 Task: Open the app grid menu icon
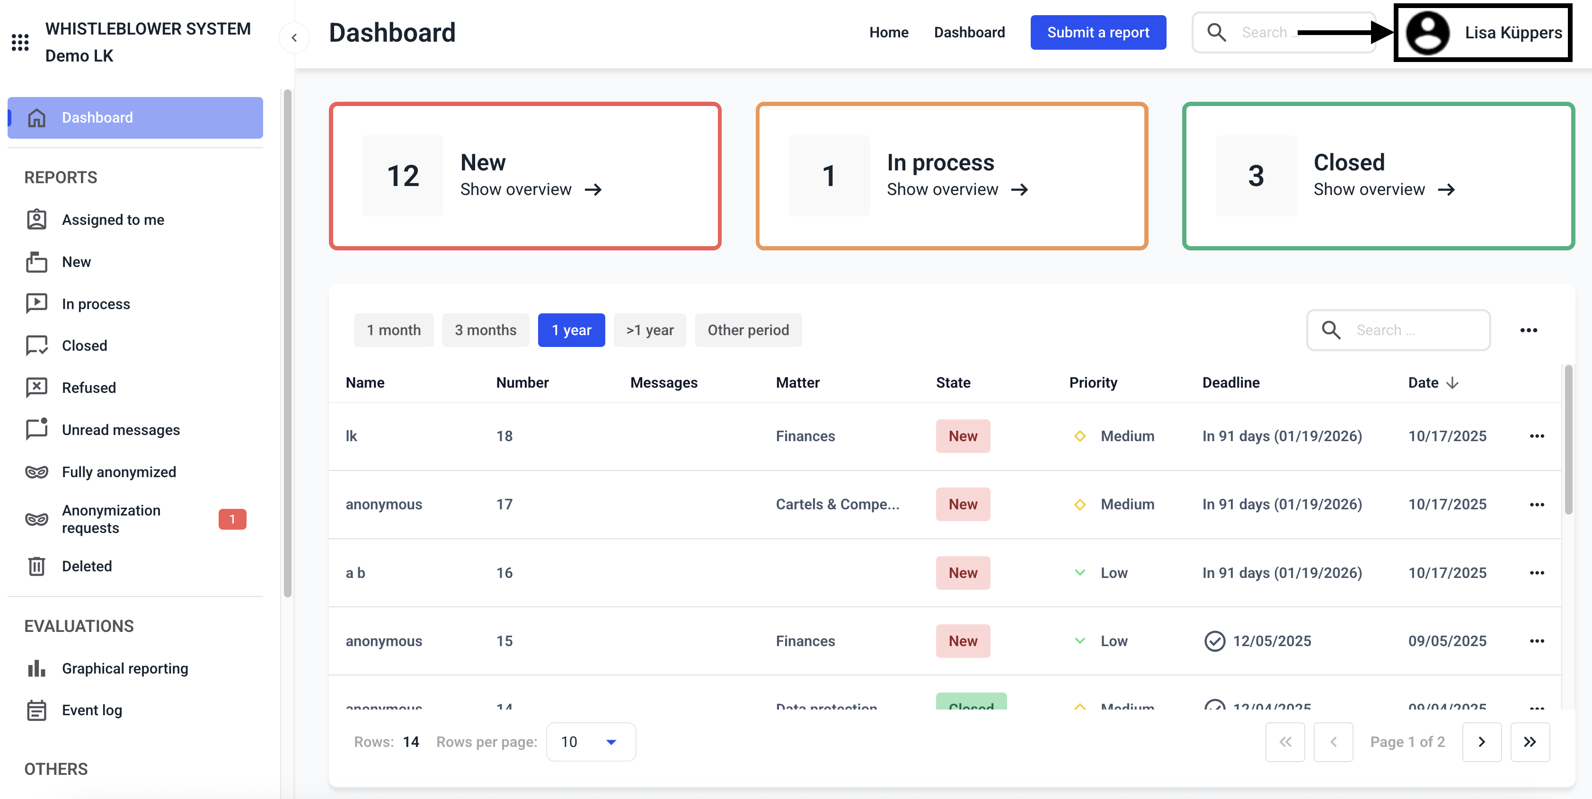coord(20,42)
